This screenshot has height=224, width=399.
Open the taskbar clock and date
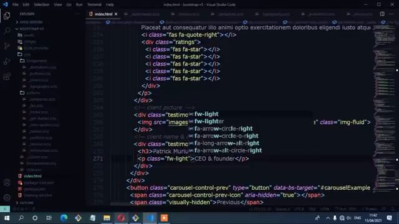(373, 218)
